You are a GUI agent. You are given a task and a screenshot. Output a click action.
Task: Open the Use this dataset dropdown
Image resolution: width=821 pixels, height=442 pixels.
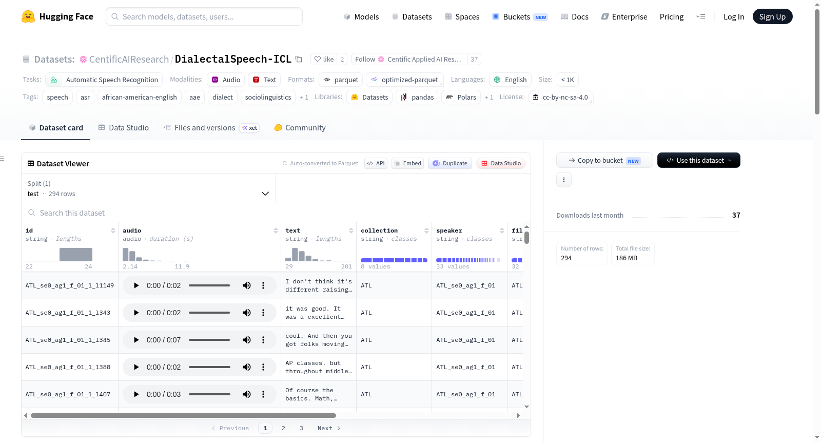698,160
